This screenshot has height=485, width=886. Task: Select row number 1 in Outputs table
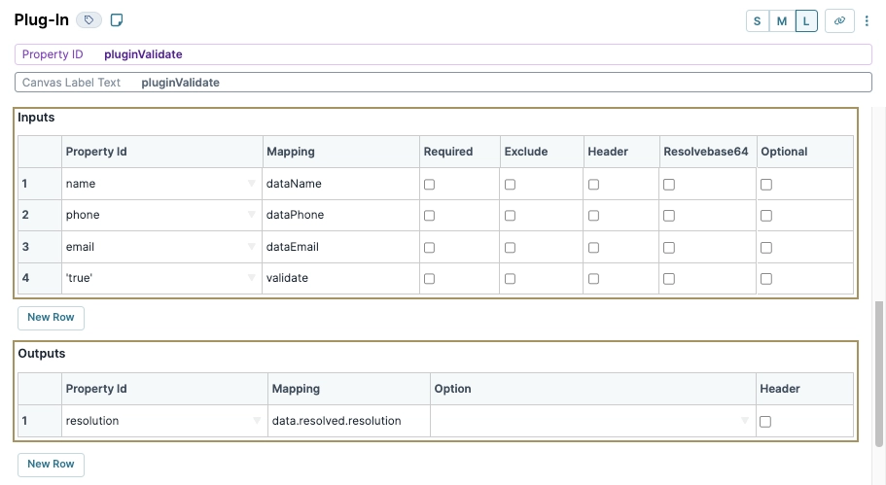(40, 421)
